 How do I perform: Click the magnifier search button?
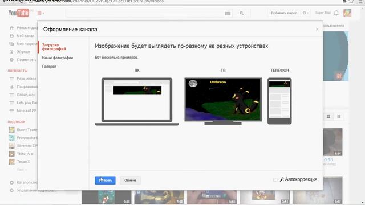(242, 13)
